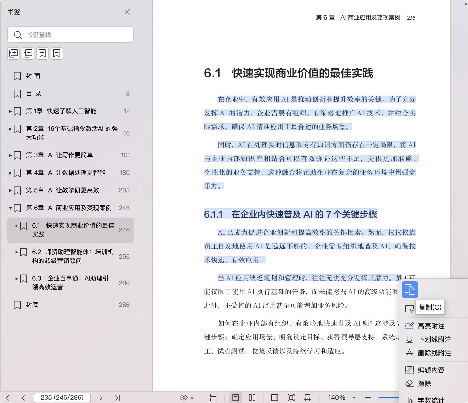
Task: Click the select-area icon in context menu
Action: point(409,309)
